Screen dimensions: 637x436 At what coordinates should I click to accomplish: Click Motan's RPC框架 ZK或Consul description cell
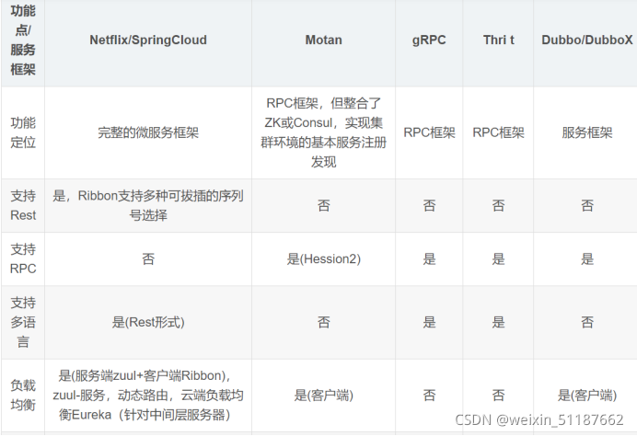(323, 132)
